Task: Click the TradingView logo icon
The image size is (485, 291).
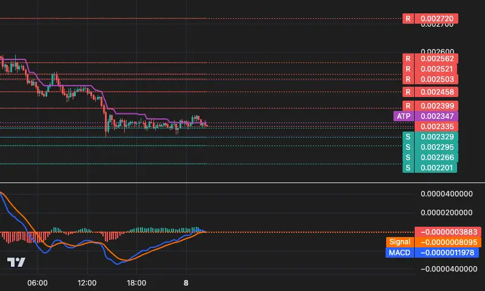Action: coord(16,263)
